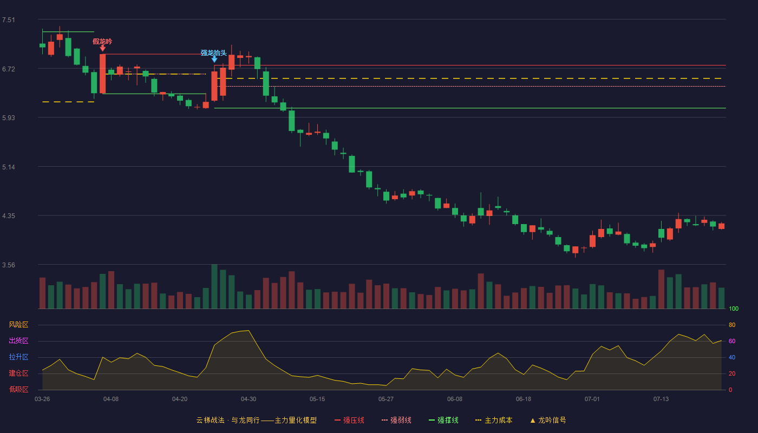Click the 强龙抬头 signal label
Viewport: 758px width, 433px height.
pos(214,53)
